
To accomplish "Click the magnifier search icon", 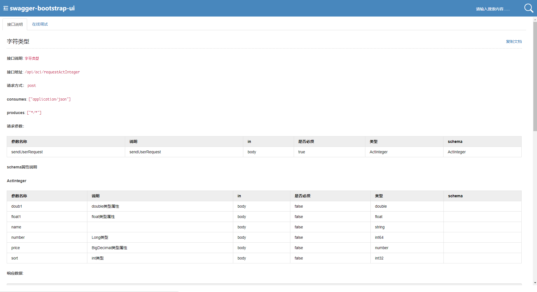I will pyautogui.click(x=528, y=8).
